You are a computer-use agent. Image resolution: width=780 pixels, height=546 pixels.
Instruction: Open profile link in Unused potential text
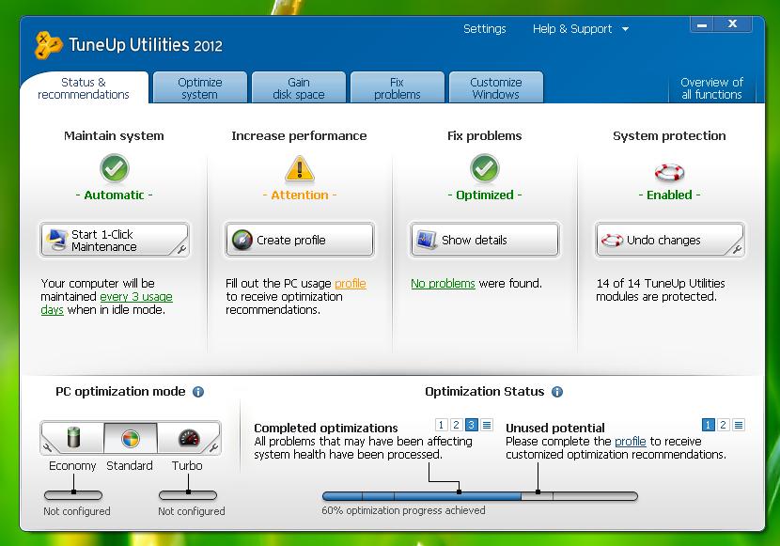[x=631, y=442]
